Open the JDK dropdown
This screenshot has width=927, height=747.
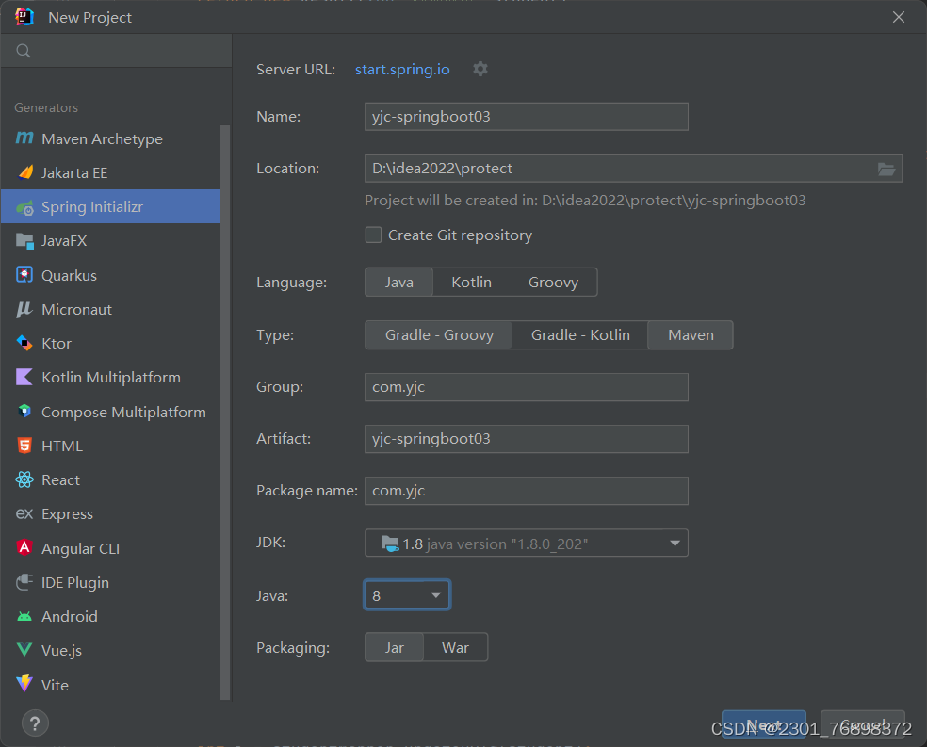527,544
